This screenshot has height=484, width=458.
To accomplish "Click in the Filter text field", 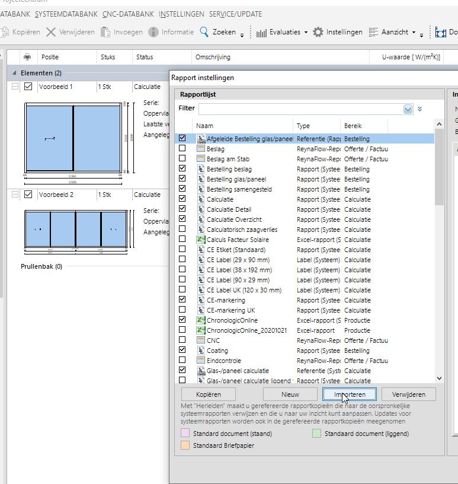I will pyautogui.click(x=301, y=109).
